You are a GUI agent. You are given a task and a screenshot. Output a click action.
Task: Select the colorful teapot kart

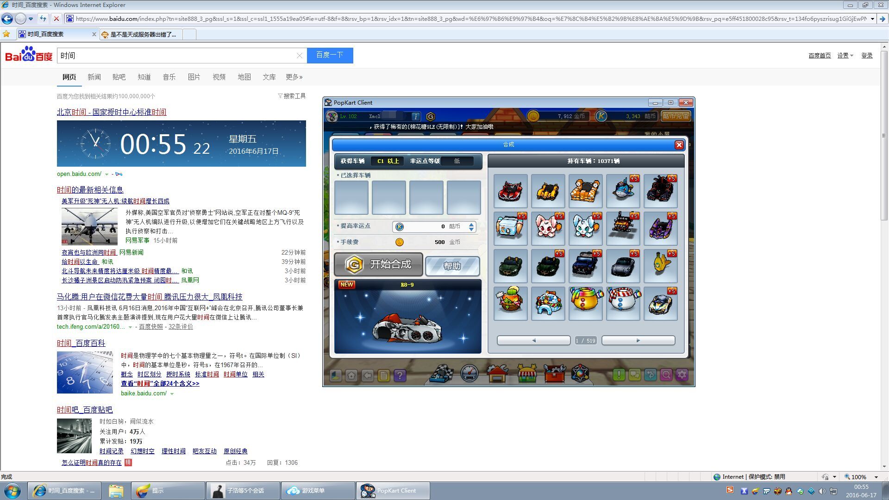pyautogui.click(x=585, y=303)
